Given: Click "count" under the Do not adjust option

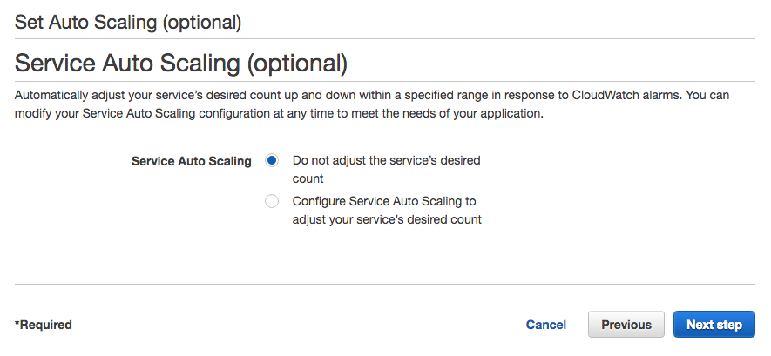Looking at the screenshot, I should coord(308,178).
